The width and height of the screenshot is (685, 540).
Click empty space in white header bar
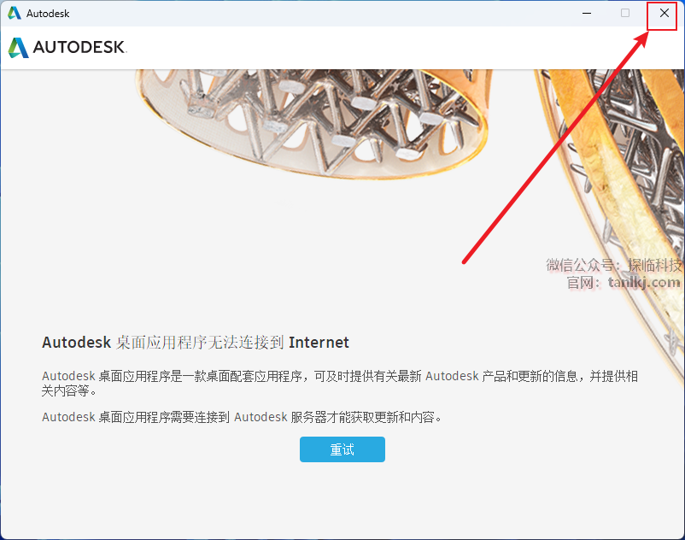(349, 48)
